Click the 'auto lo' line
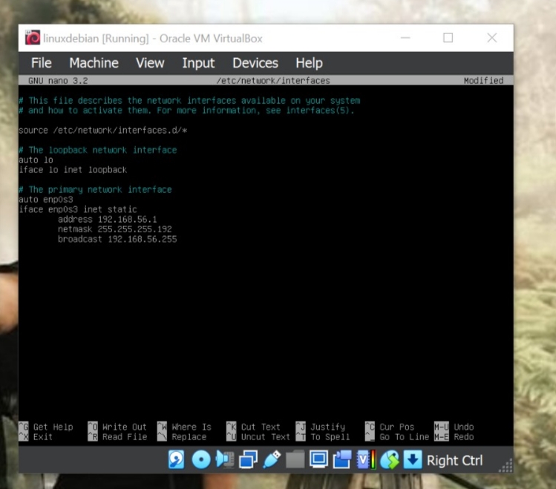The height and width of the screenshot is (489, 556). tap(36, 160)
